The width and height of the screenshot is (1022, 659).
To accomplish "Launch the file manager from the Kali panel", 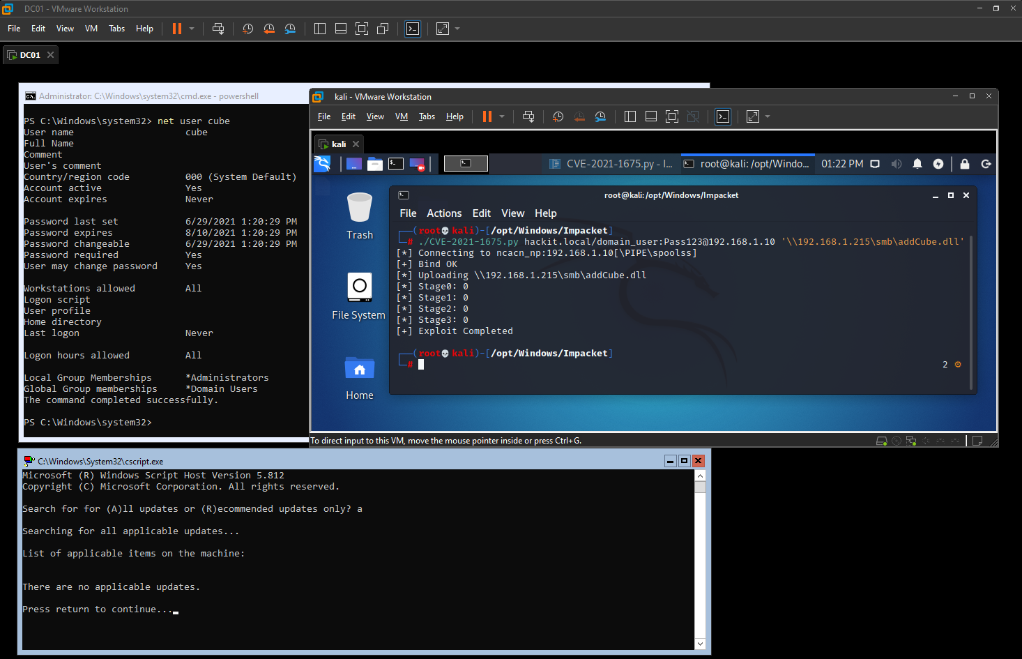I will click(x=375, y=164).
